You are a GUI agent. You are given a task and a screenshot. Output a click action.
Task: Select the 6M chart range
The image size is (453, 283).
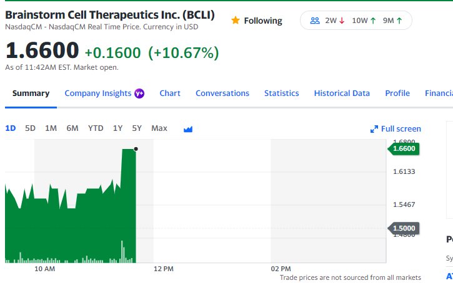coord(72,128)
